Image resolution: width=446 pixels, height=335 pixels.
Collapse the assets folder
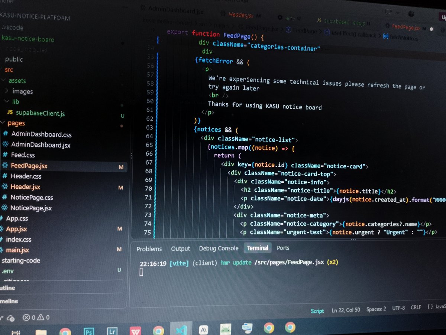coord(17,80)
